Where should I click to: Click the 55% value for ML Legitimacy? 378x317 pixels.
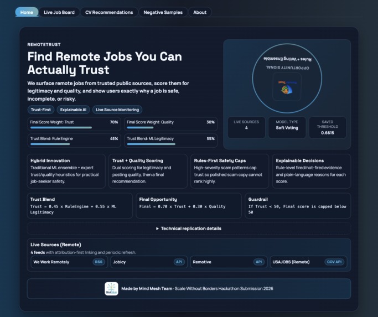[210, 139]
